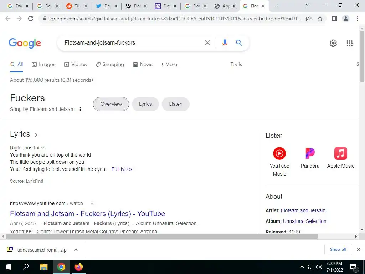Share this page from address bar

tap(309, 19)
